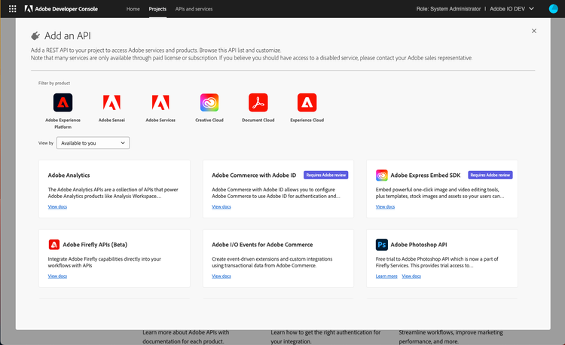Viewport: 565px width, 345px height.
Task: Click the Document Cloud filter label
Action: pos(258,121)
